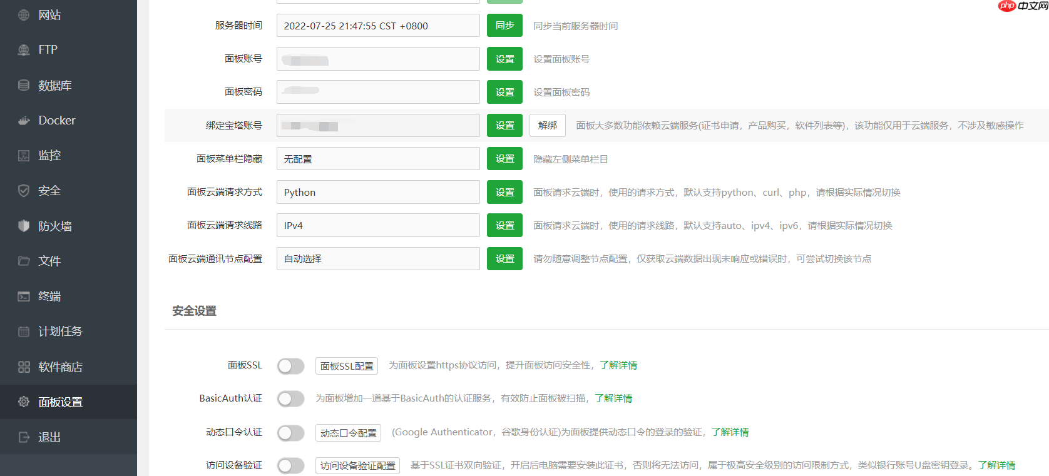Click the 服务器时间 input field
This screenshot has height=476, width=1049.
[378, 26]
